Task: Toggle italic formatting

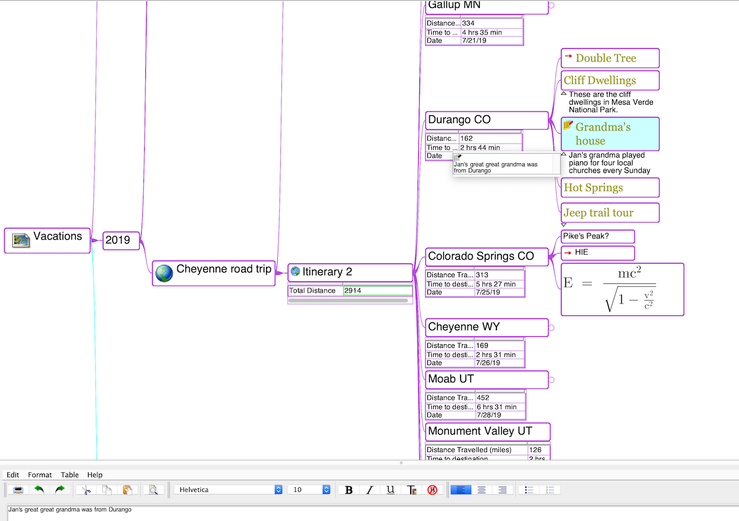Action: coord(369,490)
